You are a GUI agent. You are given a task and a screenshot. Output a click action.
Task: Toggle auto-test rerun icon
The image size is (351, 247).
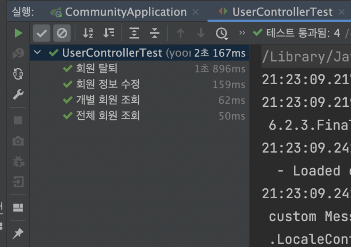[18, 74]
